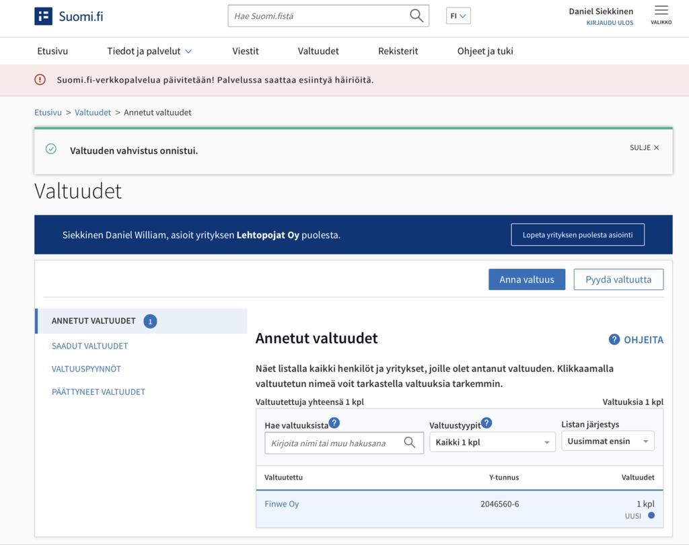
Task: Click the Valtuutettu column header
Action: click(x=283, y=477)
